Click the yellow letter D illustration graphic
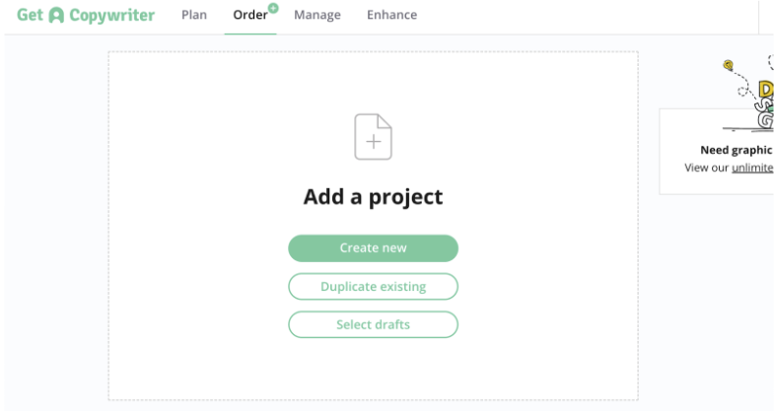This screenshot has height=414, width=774. point(766,90)
